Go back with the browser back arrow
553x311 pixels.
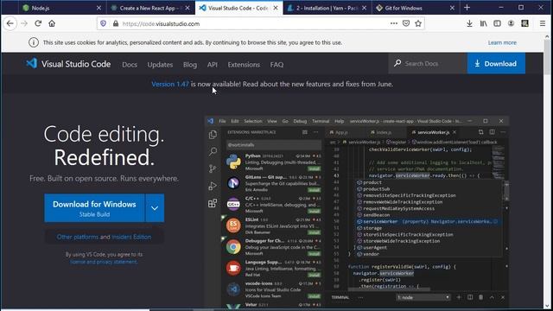(10, 23)
